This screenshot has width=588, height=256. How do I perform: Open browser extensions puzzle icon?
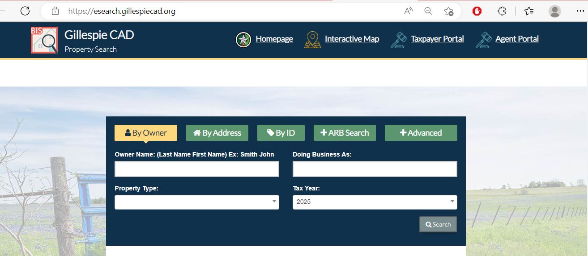coord(502,11)
